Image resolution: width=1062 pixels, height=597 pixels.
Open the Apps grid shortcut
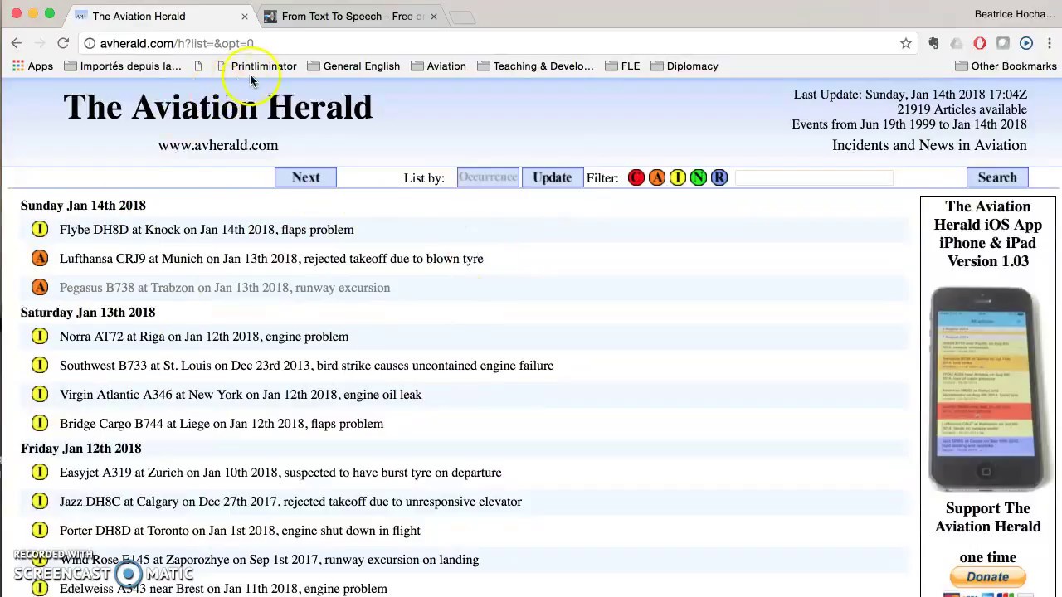click(32, 66)
